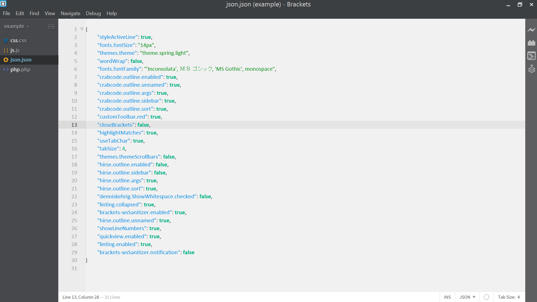Screen dimensions: 537x302
Task: Click the PHP tag icon beside php.php
Action: click(6, 70)
